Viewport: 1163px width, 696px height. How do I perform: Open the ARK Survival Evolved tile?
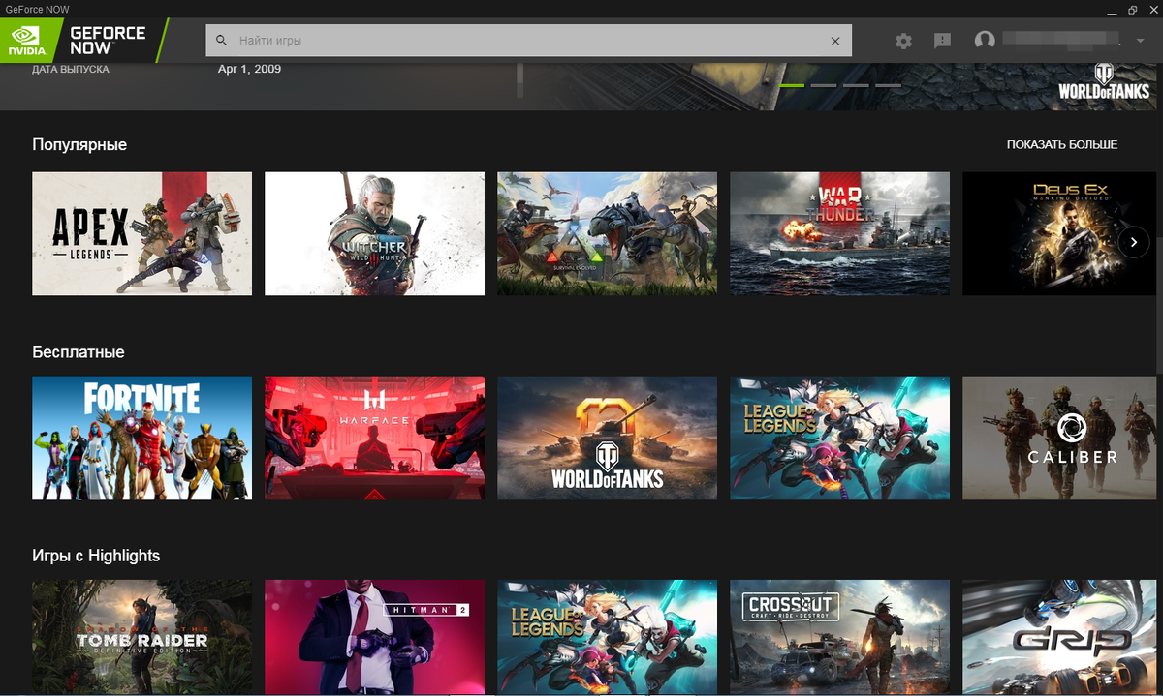(607, 233)
